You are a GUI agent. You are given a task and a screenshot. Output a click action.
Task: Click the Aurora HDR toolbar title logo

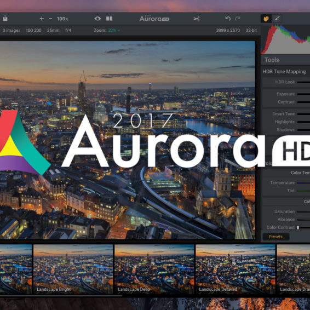click(x=154, y=19)
